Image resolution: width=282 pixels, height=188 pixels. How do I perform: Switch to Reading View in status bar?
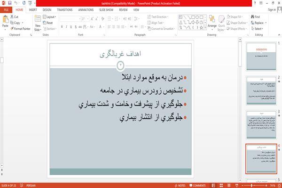click(x=229, y=185)
